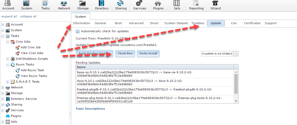Viewport: 297px width, 125px height.
Task: Expand the Directory Service tree node
Action: point(3,99)
